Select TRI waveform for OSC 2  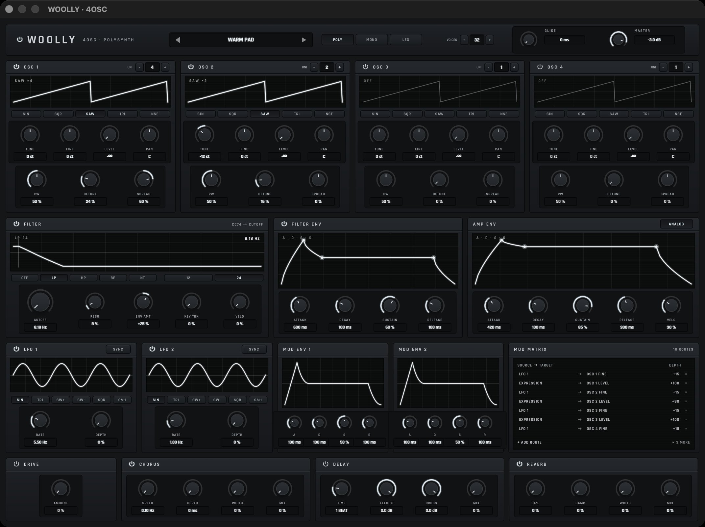(x=297, y=114)
